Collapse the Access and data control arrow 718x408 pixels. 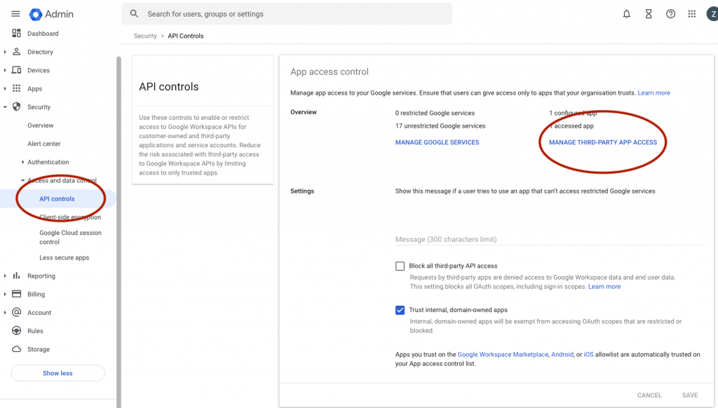(22, 180)
